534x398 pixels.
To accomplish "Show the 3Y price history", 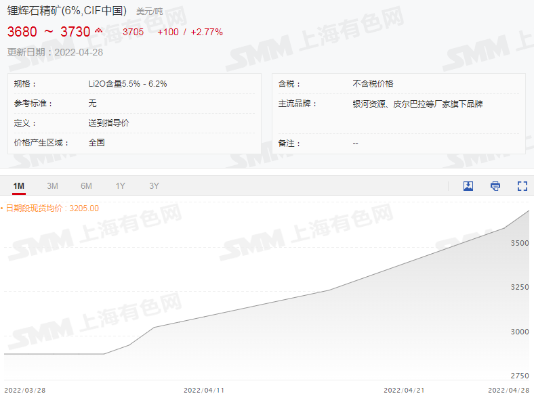I will 154,186.
